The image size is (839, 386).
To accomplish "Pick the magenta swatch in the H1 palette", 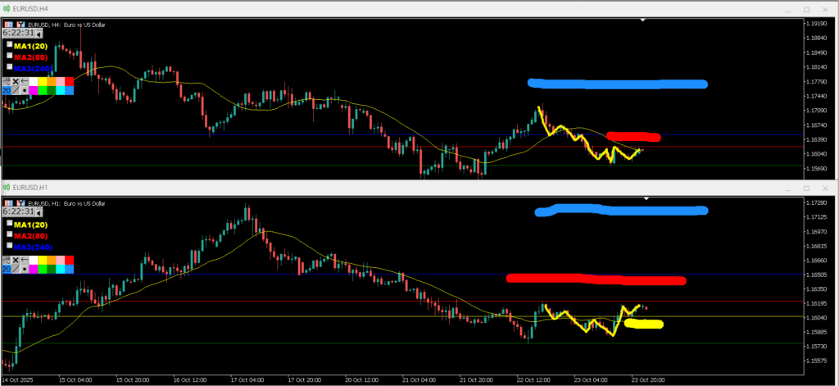I will tap(33, 270).
